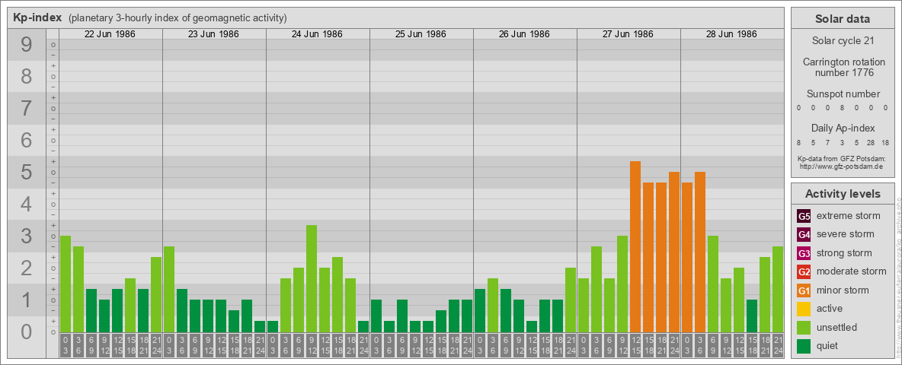Select the 26 Jun 21-24 bar

coord(571,300)
